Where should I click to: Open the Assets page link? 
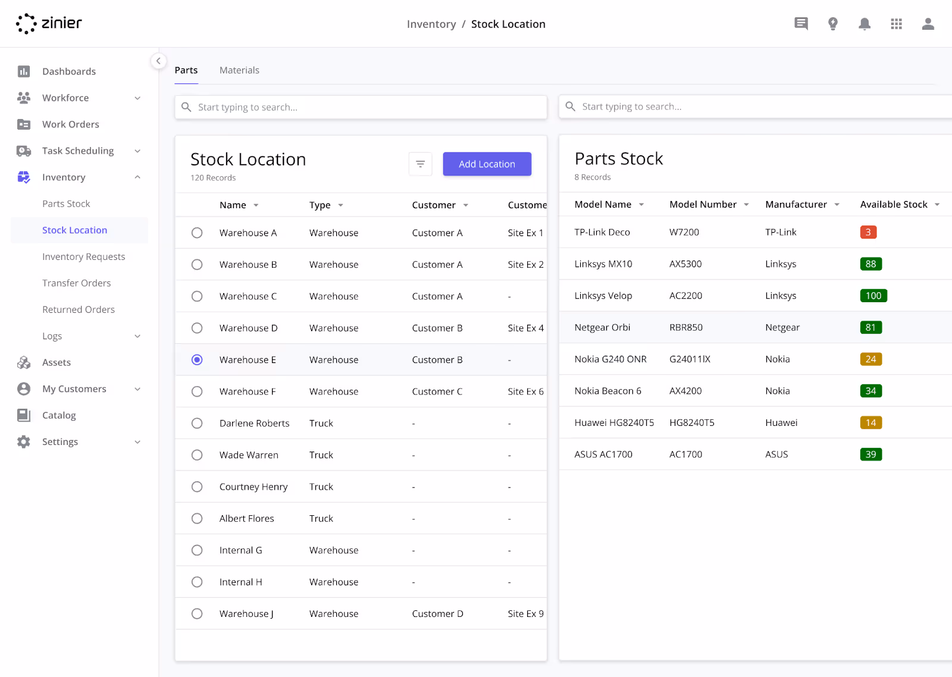(x=57, y=362)
